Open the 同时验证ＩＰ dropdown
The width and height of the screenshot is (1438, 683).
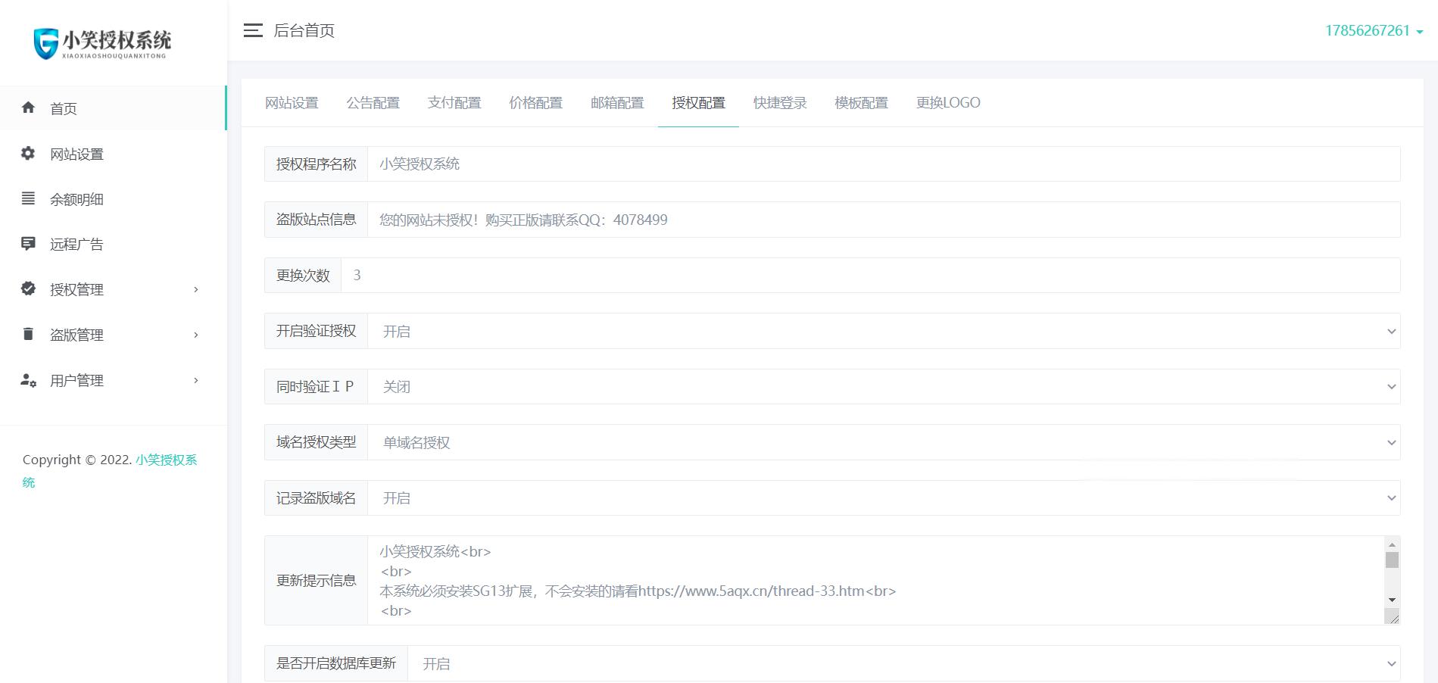tap(884, 386)
